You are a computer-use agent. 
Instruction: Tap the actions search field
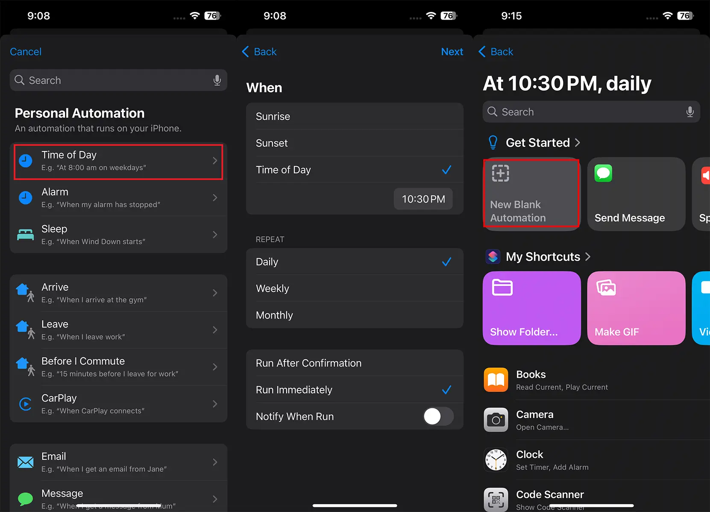pos(591,112)
